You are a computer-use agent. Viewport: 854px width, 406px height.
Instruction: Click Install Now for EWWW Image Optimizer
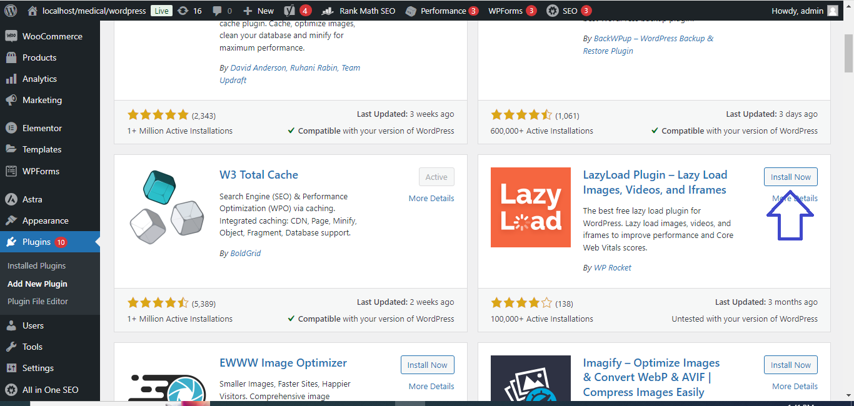pos(427,365)
